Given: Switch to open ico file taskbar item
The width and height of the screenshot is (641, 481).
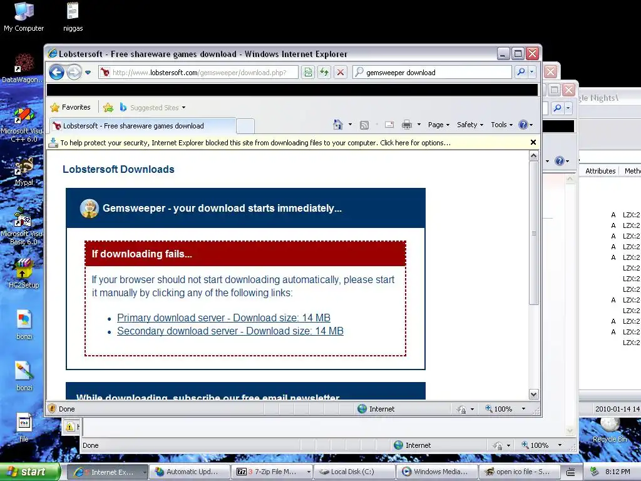Looking at the screenshot, I should 519,472.
